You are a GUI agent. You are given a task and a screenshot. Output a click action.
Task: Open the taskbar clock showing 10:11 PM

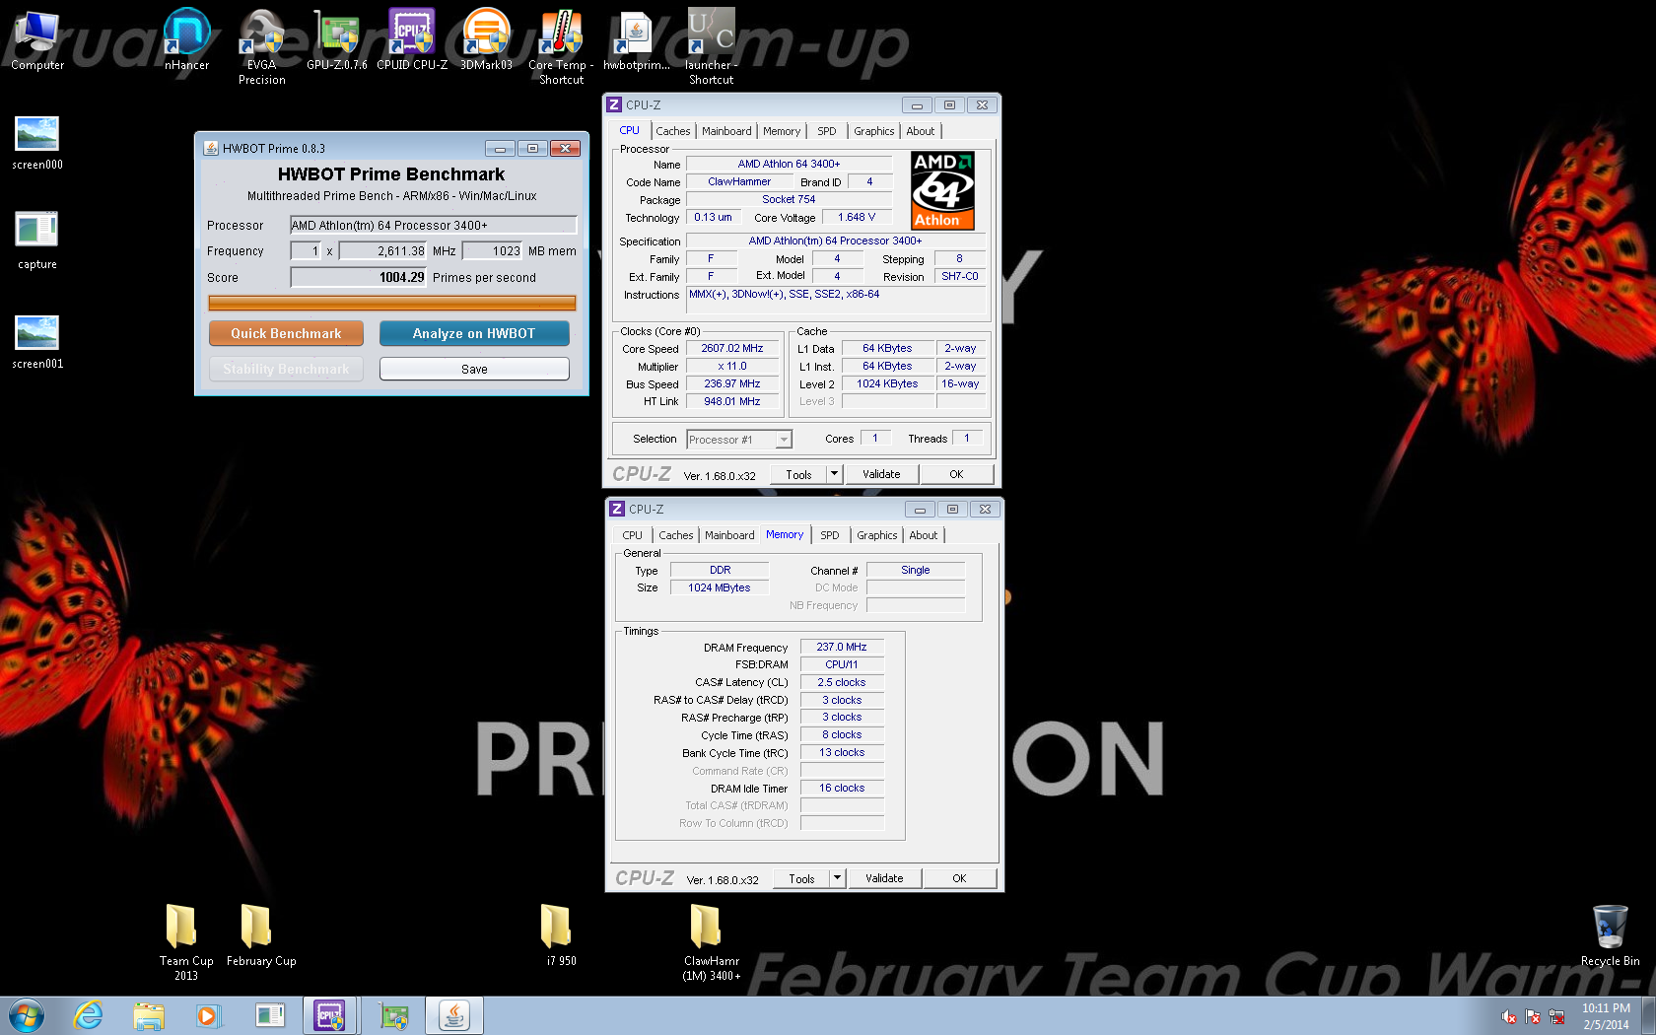pos(1606,1016)
